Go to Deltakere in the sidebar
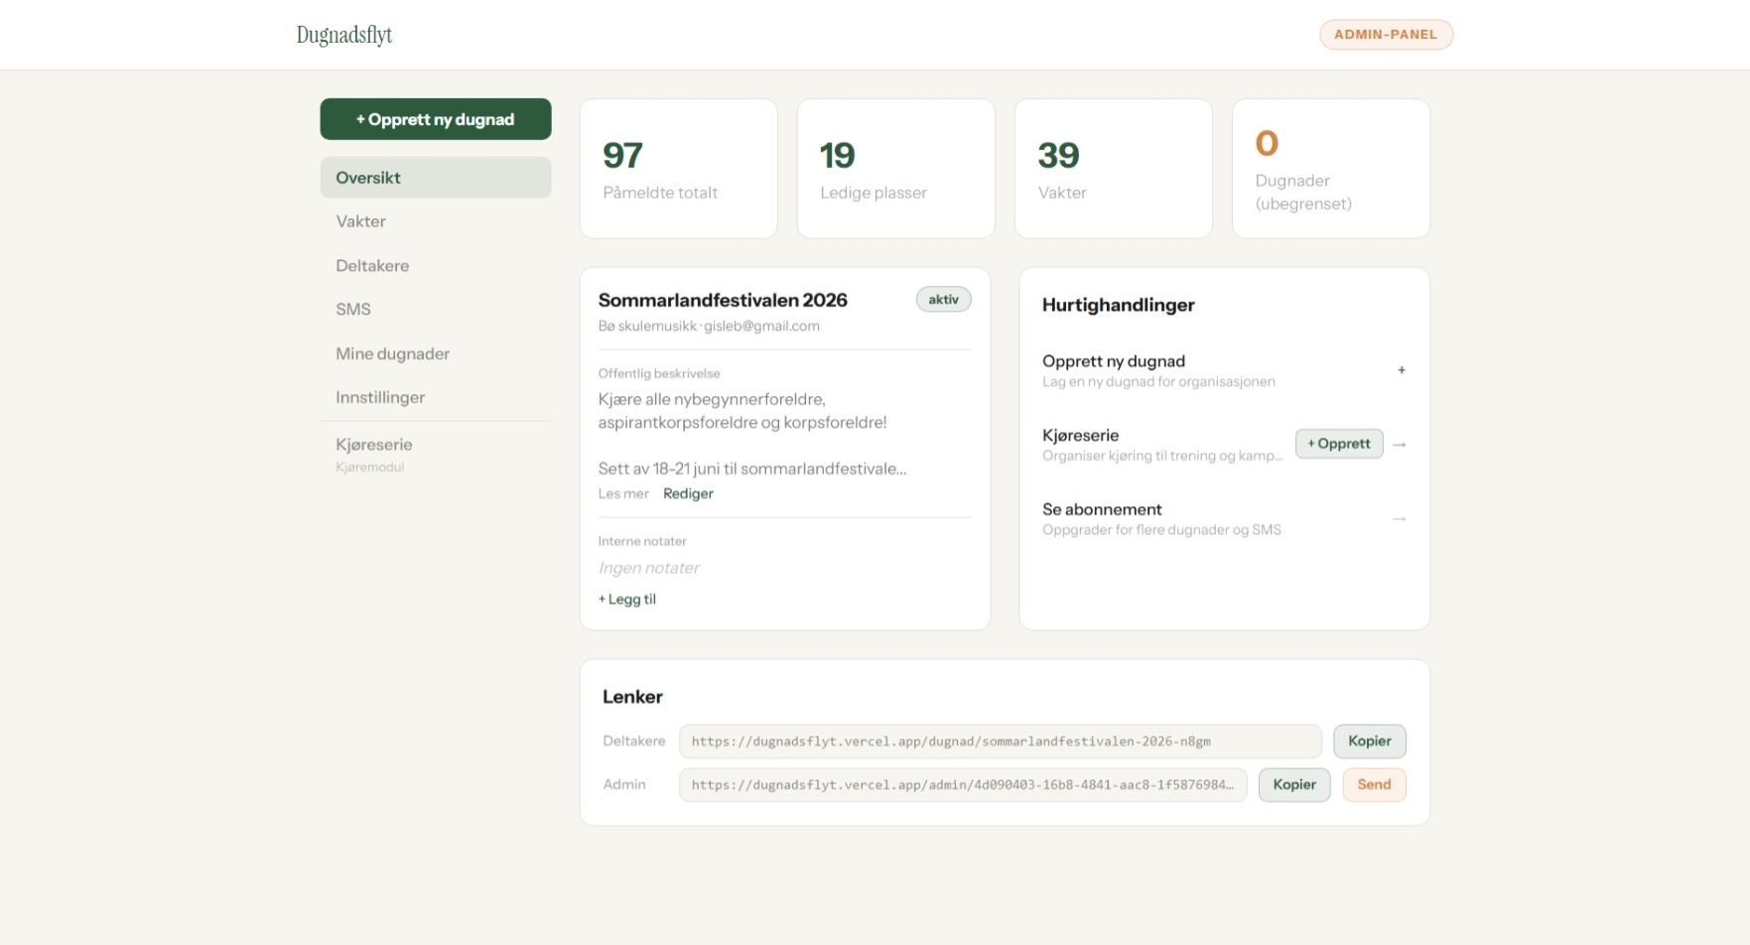The width and height of the screenshot is (1750, 945). (x=436, y=266)
